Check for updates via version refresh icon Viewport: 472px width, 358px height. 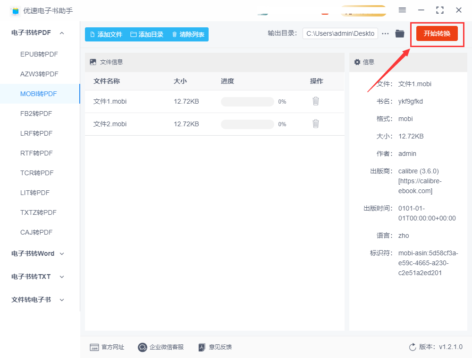tap(413, 347)
